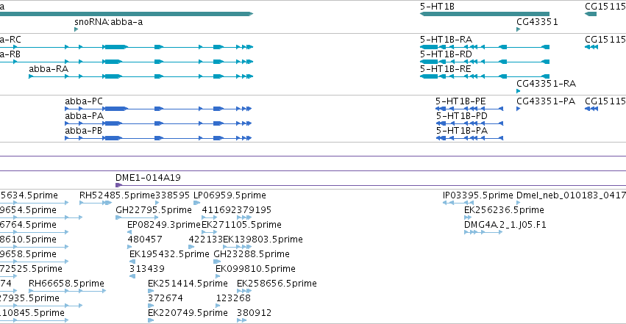The height and width of the screenshot is (324, 626).
Task: Select the EP08249.3prime EST label
Action: coord(164,225)
